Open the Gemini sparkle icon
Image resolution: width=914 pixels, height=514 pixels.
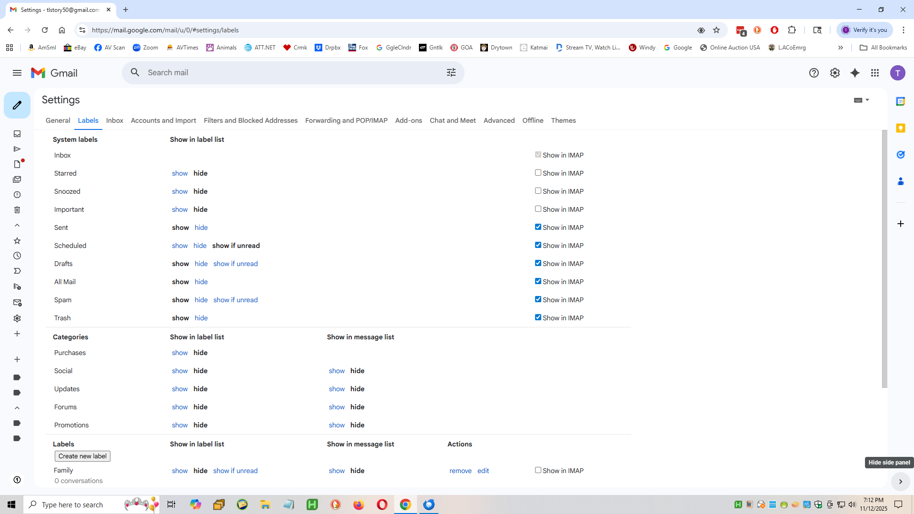point(855,73)
